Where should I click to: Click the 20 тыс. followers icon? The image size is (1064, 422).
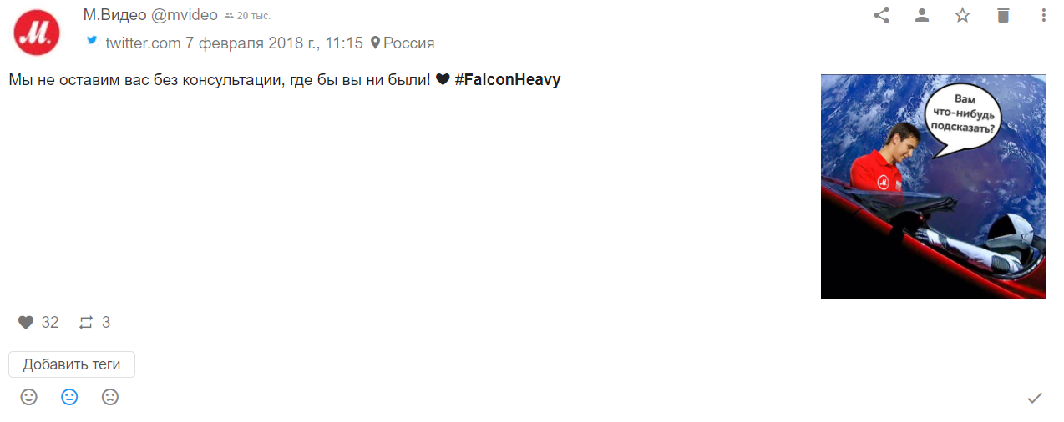pyautogui.click(x=229, y=16)
